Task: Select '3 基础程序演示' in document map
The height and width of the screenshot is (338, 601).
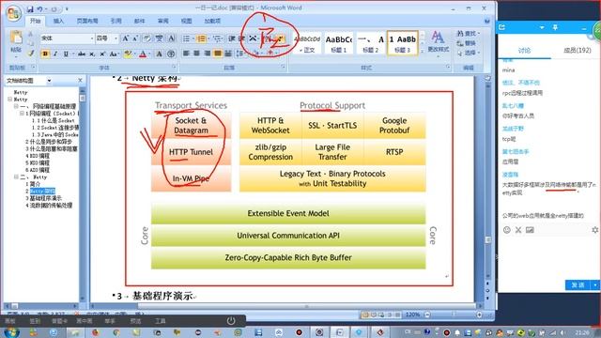Action: (43, 198)
